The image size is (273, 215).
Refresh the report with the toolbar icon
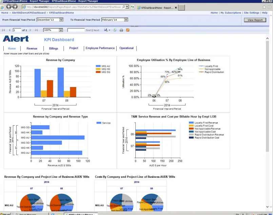pyautogui.click(x=115, y=30)
